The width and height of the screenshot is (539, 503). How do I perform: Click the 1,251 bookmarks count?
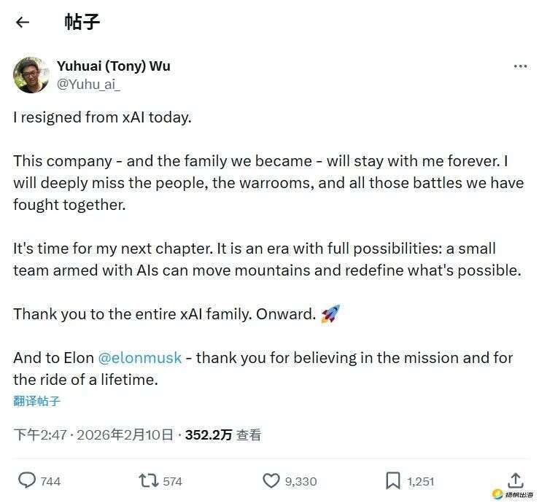pyautogui.click(x=421, y=481)
